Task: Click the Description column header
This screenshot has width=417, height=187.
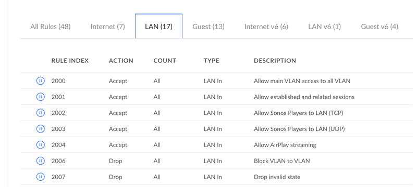Action: (x=275, y=61)
